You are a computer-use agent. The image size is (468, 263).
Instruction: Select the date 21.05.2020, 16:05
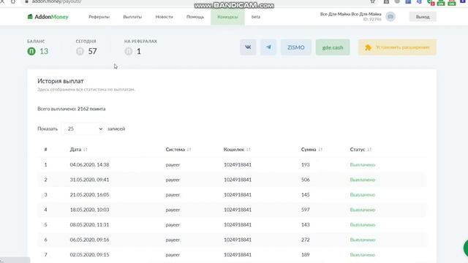tap(89, 195)
